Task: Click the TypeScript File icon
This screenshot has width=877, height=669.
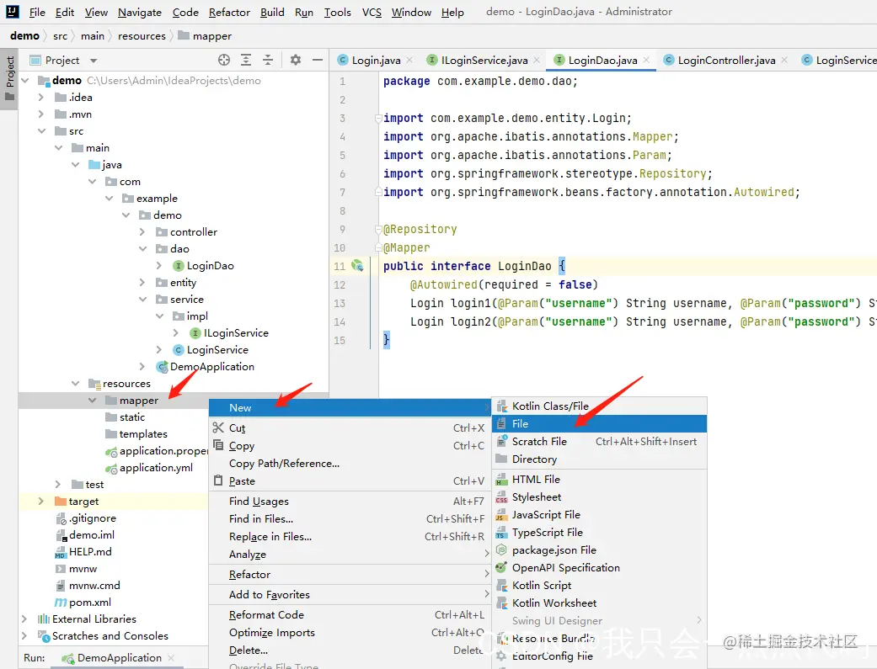Action: (x=502, y=533)
